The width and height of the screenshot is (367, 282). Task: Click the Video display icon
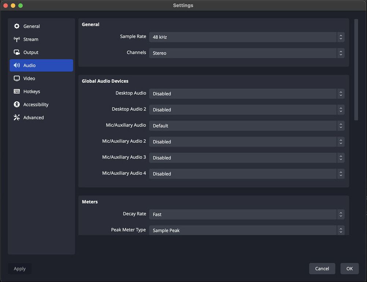click(17, 78)
